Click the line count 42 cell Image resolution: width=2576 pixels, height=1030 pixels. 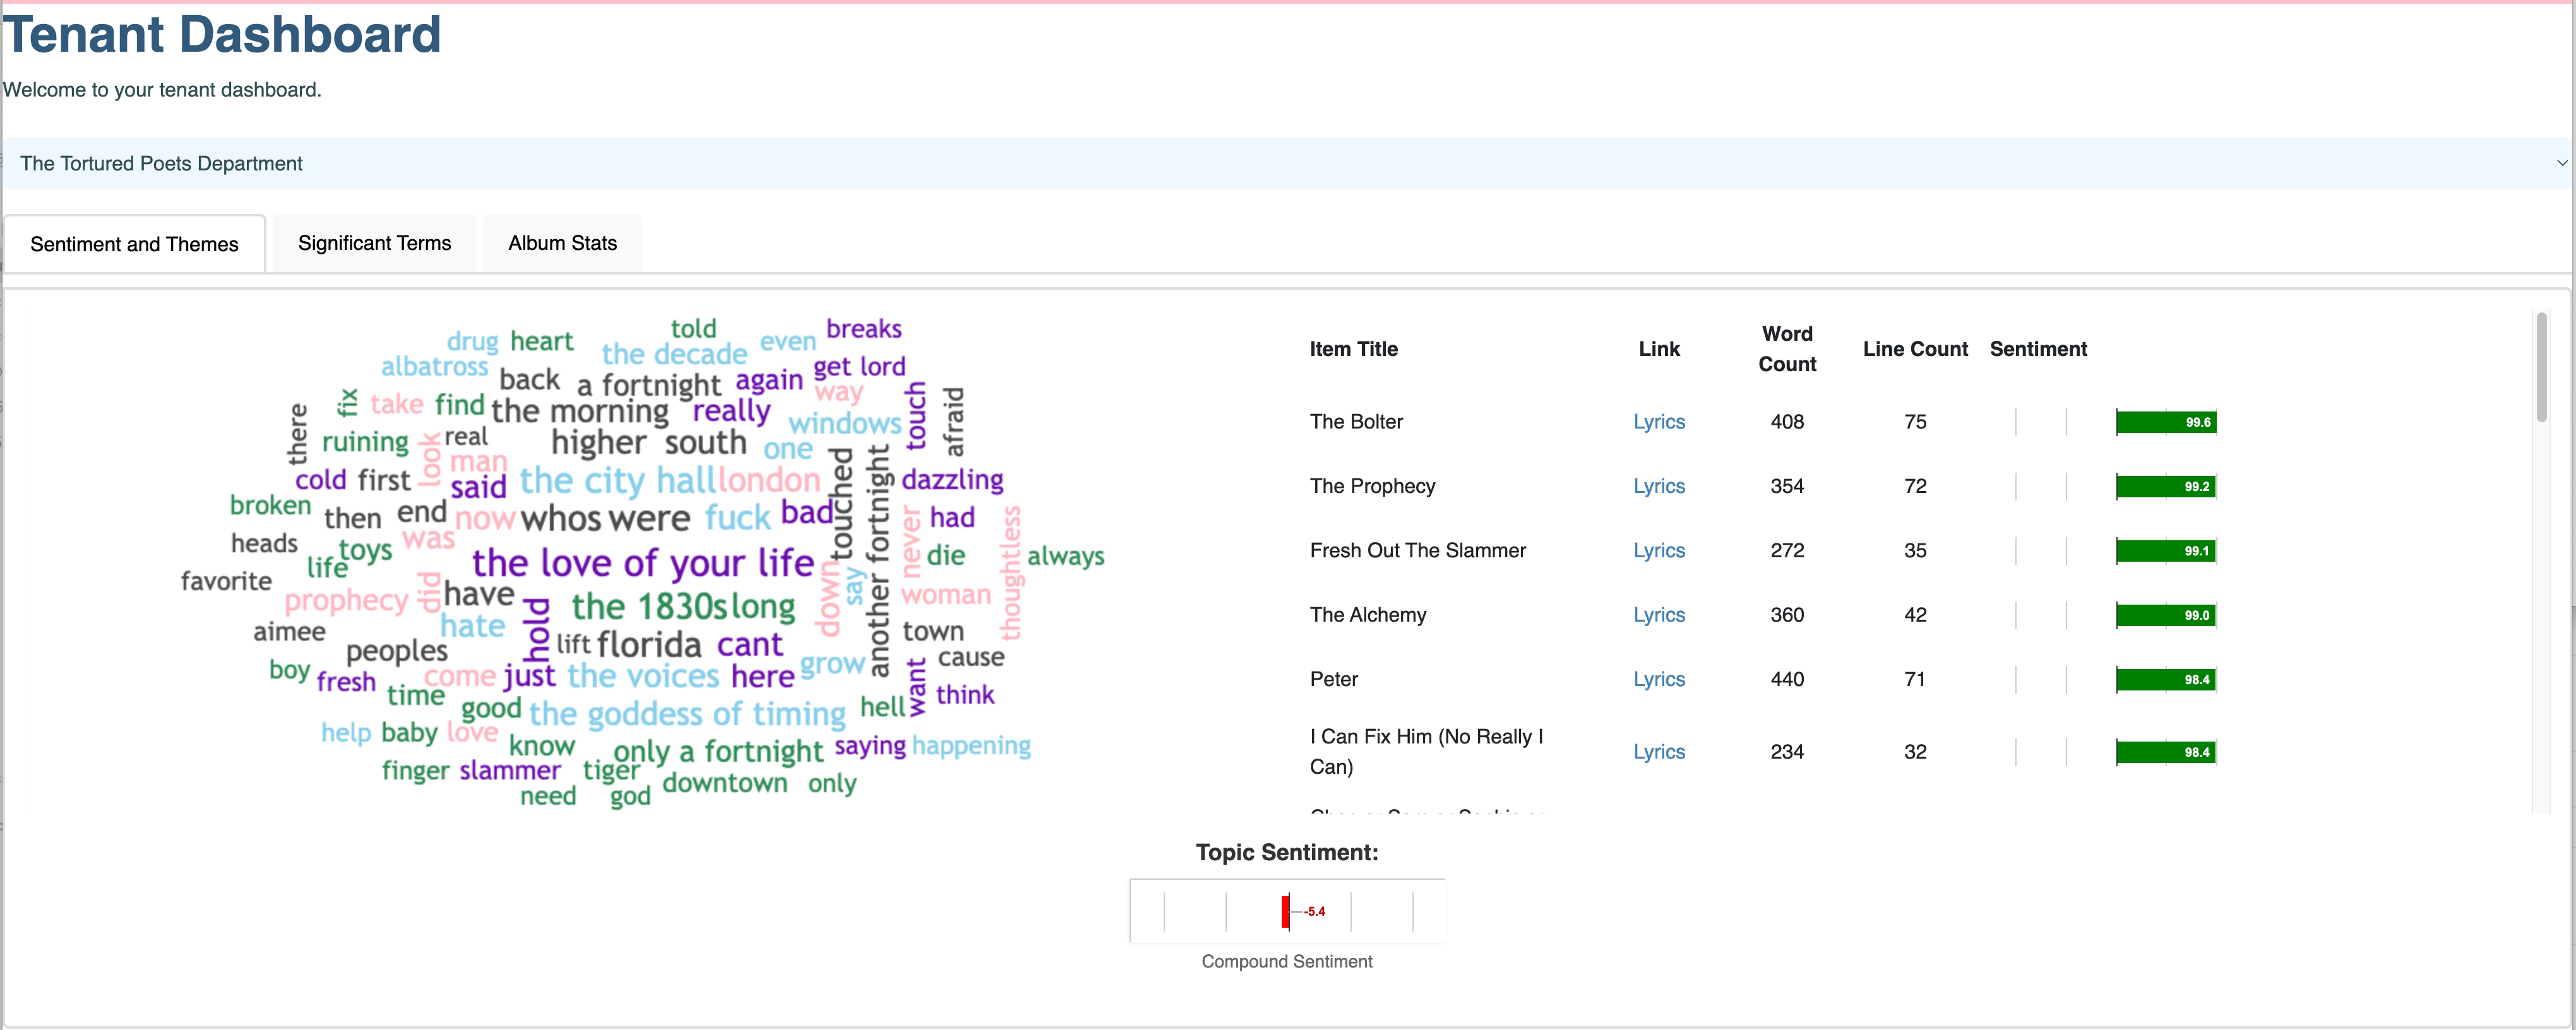coord(1915,615)
